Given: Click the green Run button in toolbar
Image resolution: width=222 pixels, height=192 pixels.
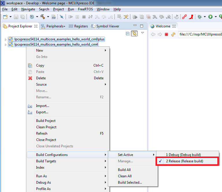Looking at the screenshot, I should [210, 17].
